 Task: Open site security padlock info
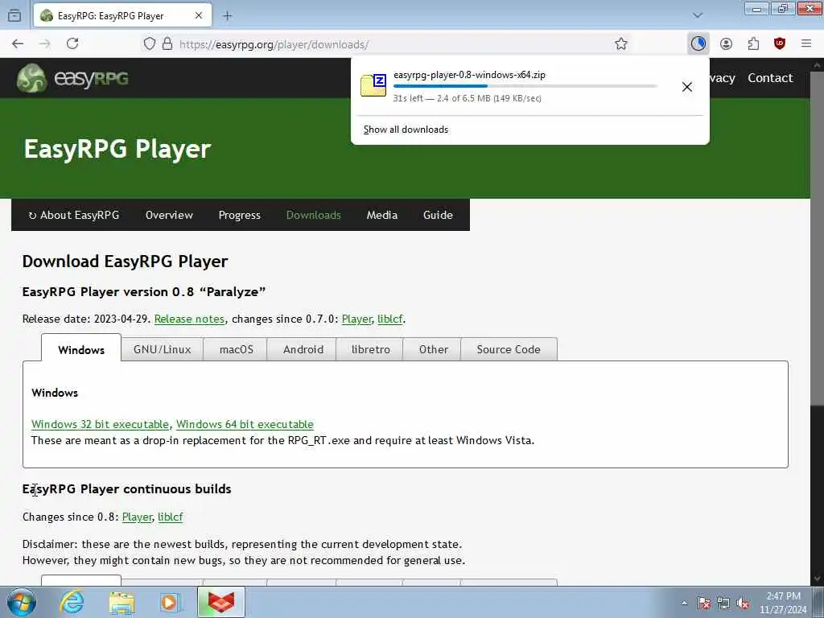coord(167,44)
